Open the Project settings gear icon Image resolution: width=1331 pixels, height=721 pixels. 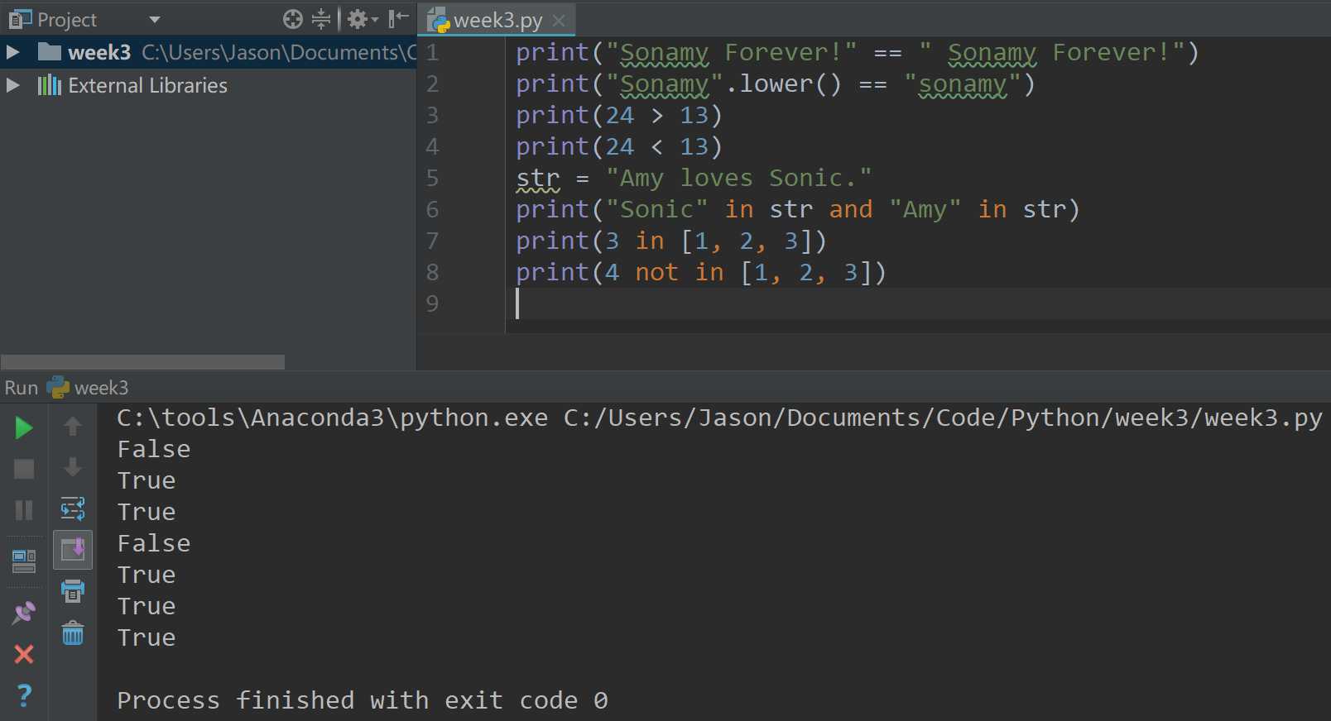[362, 19]
